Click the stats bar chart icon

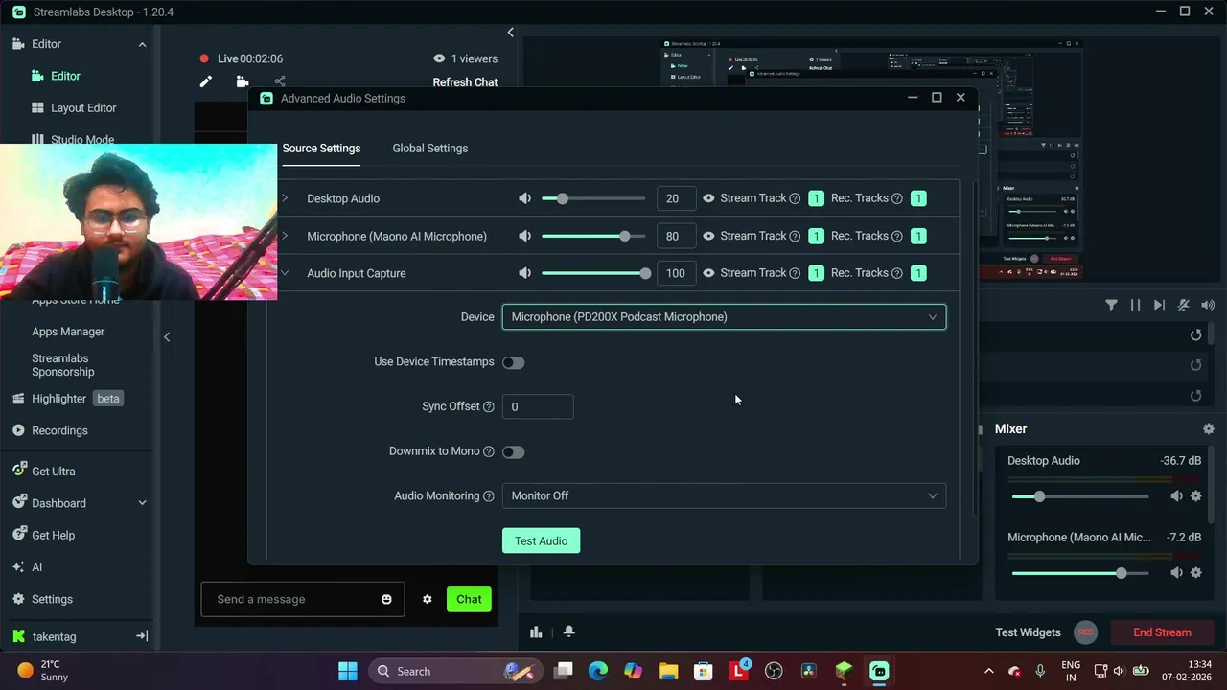tap(536, 632)
